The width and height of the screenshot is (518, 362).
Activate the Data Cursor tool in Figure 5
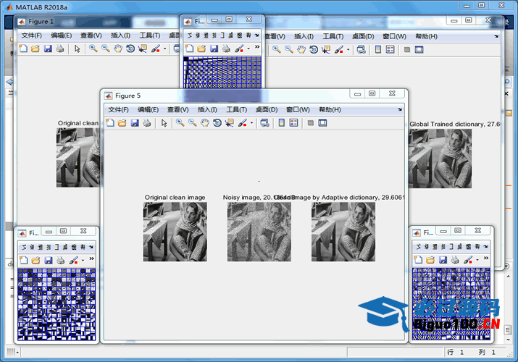point(230,123)
